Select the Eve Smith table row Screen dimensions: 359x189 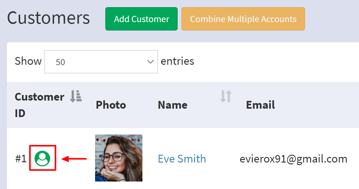183,158
